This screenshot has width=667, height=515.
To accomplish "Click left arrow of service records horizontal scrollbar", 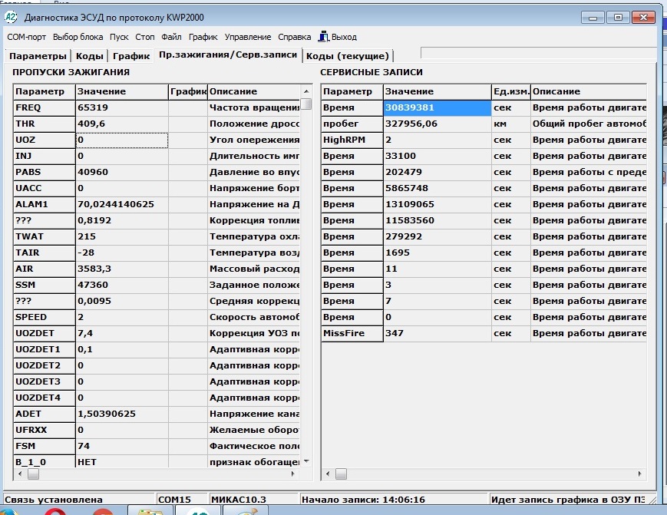I will coord(328,474).
